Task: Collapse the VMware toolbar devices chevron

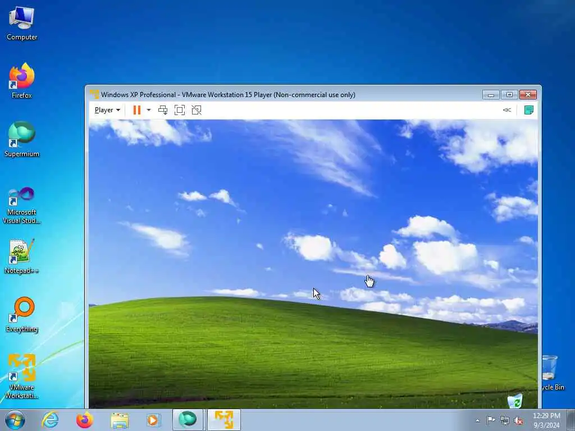Action: coord(507,110)
